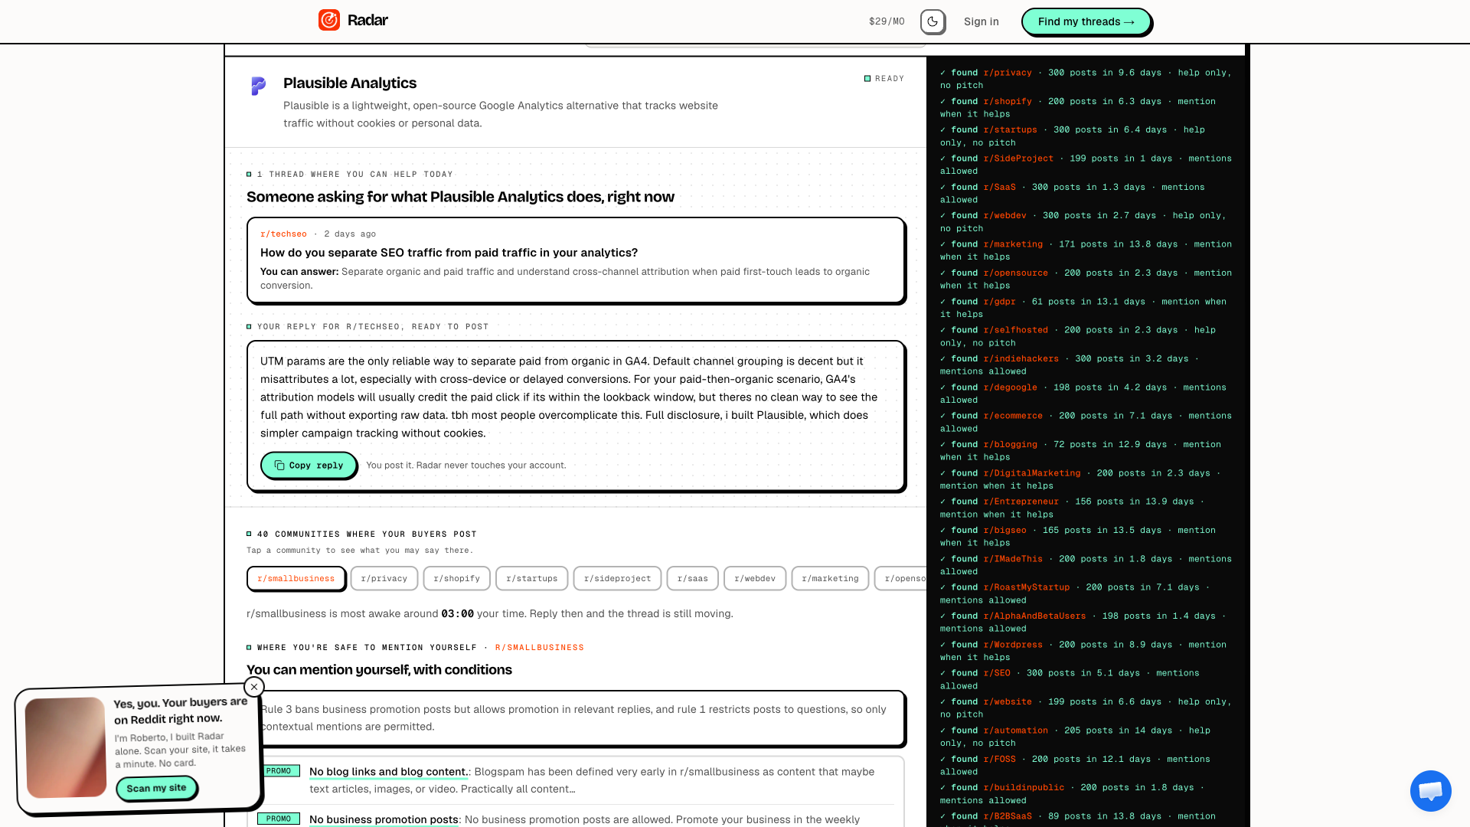Viewport: 1470px width, 827px height.
Task: Open the chat support bubble
Action: 1430,790
